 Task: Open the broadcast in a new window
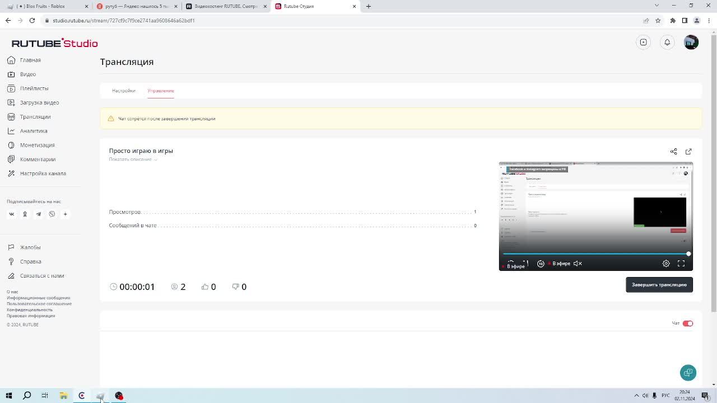[x=688, y=151]
